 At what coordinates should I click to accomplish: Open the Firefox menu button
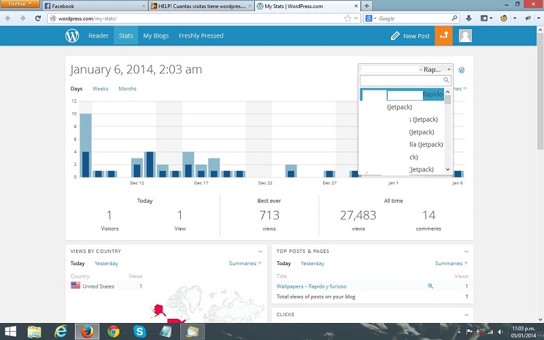click(x=20, y=4)
